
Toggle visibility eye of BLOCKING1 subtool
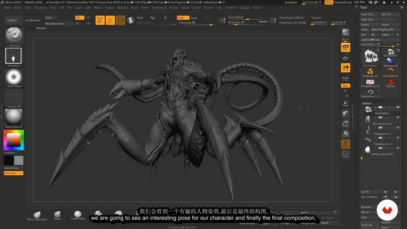click(x=398, y=107)
